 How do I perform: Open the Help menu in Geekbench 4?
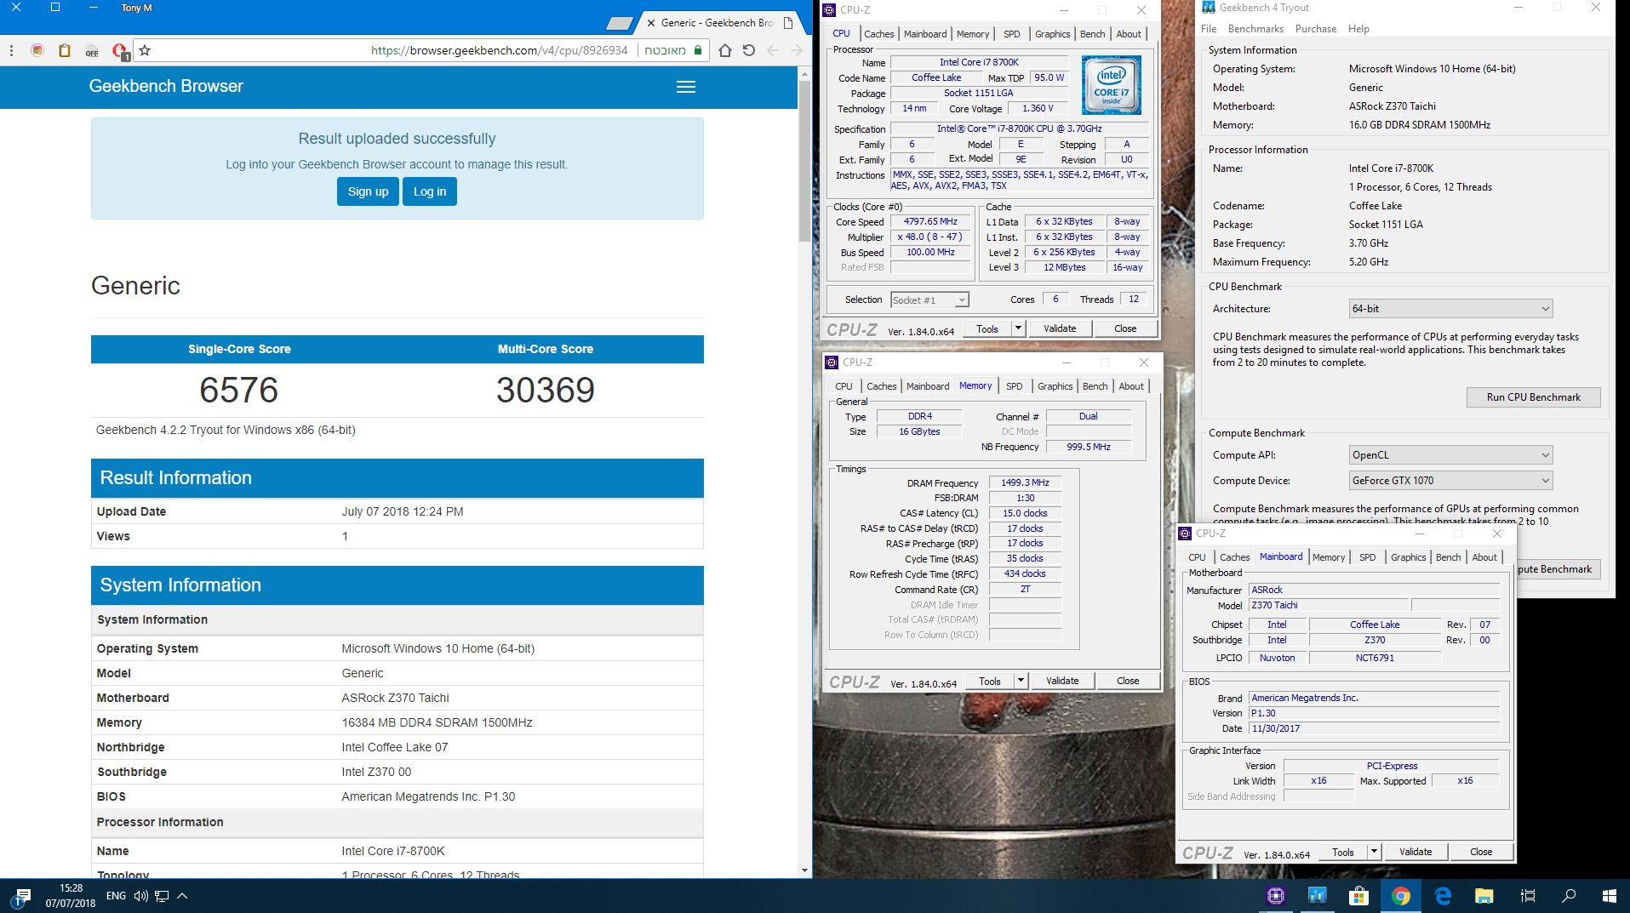tap(1358, 29)
